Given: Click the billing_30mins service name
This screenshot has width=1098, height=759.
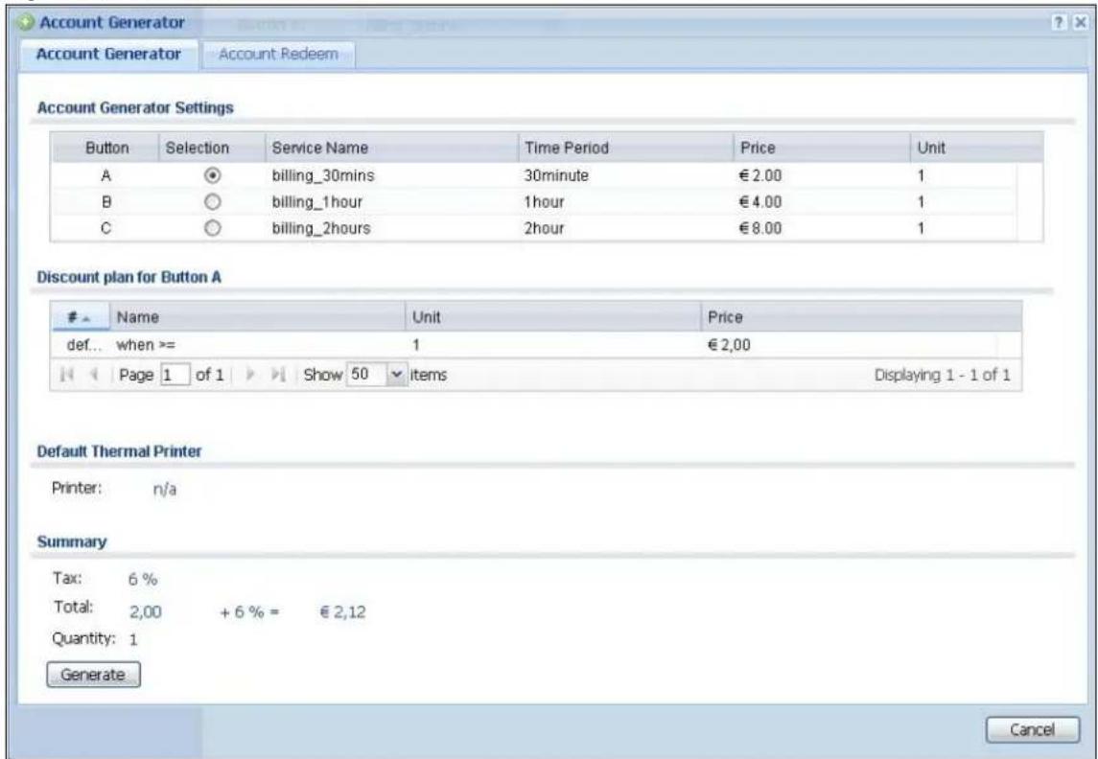Looking at the screenshot, I should click(x=323, y=175).
